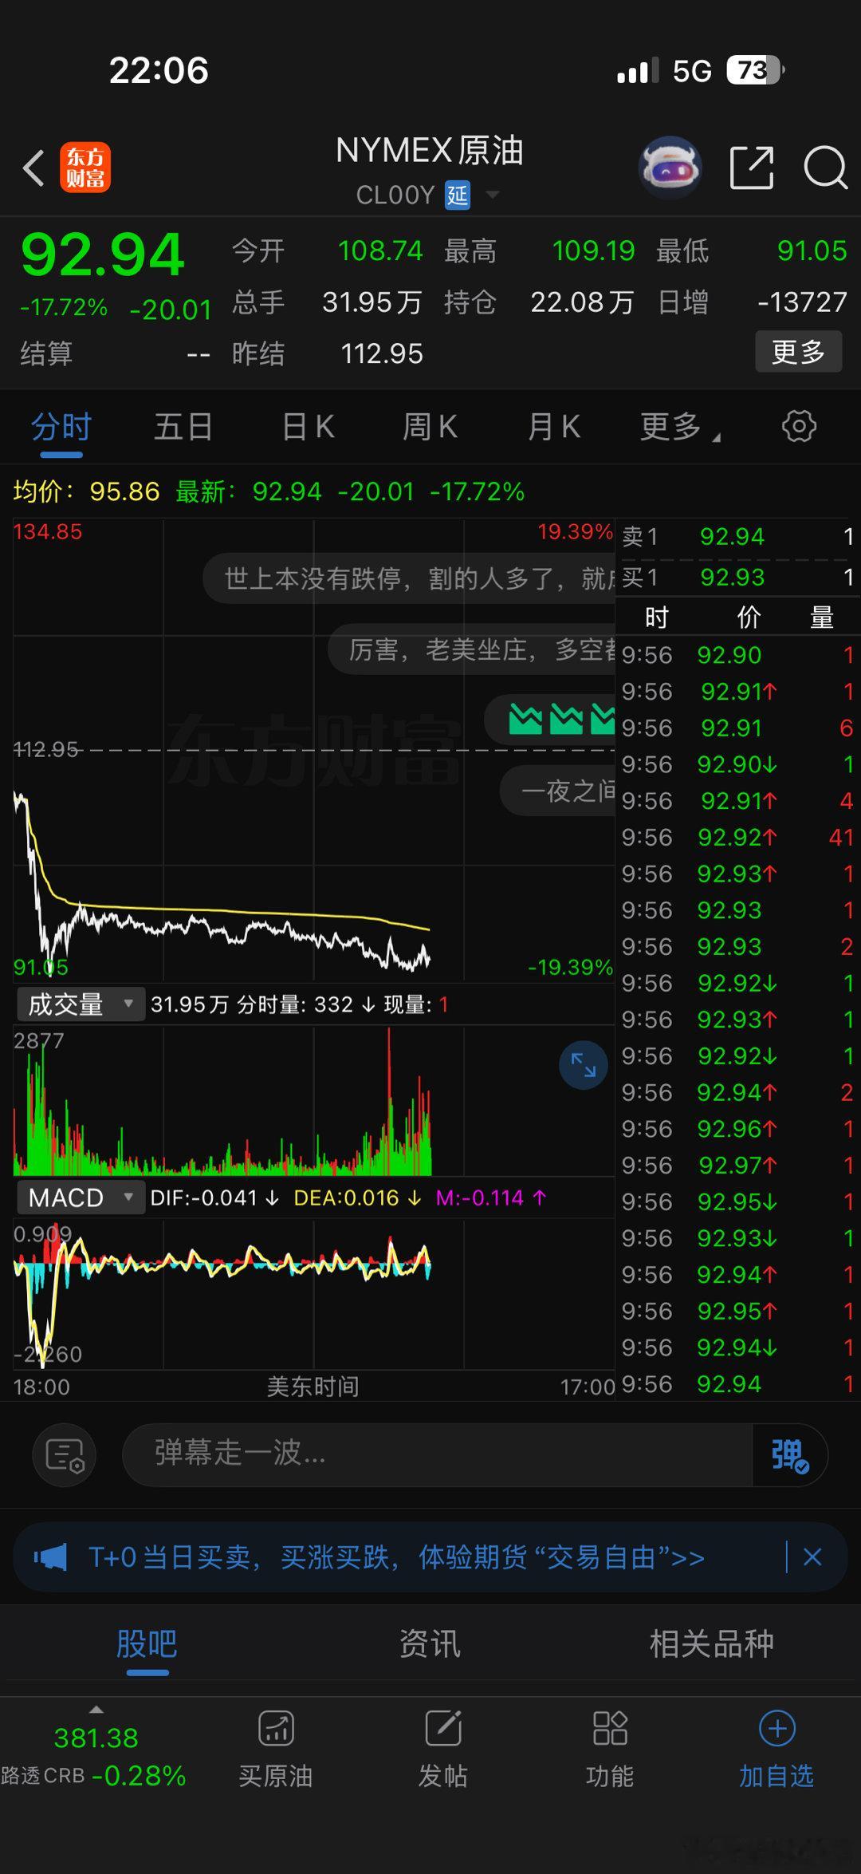Tap the 买1 92.93 bid row
861x1874 pixels.
737,577
